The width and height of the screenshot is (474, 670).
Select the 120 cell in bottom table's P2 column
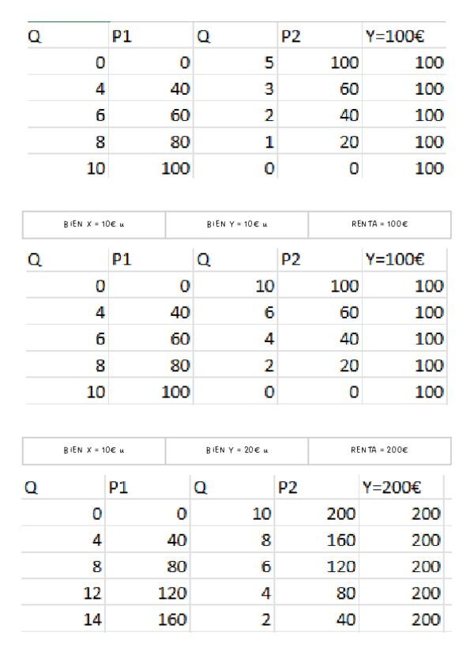tap(315, 566)
